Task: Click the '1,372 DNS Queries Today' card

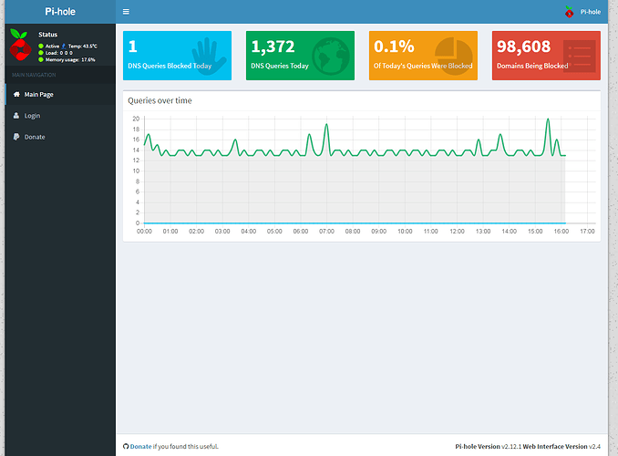Action: pos(300,56)
